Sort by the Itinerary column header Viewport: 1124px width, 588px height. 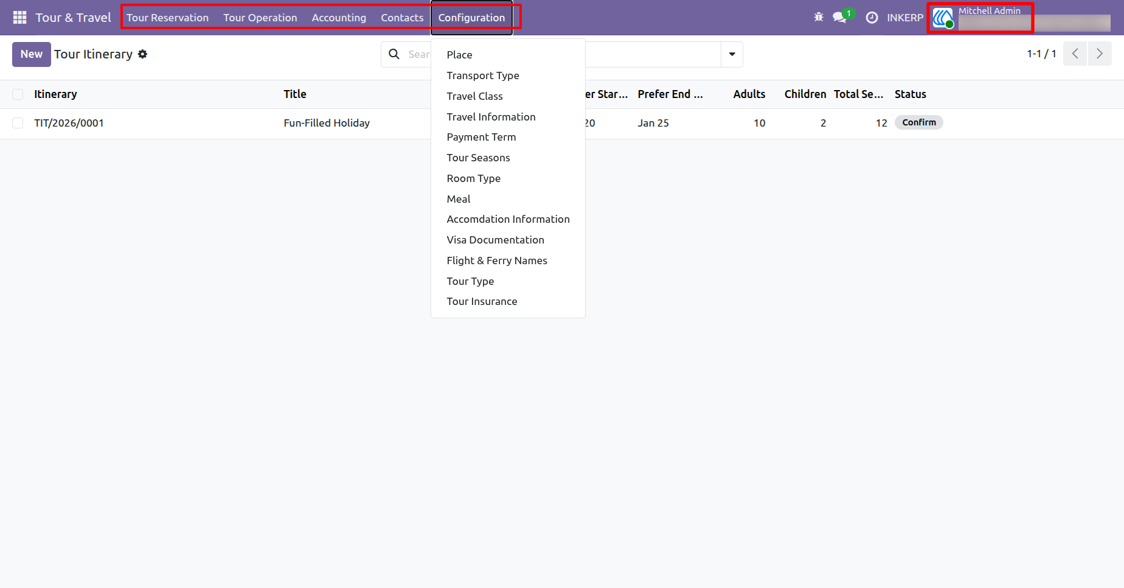click(55, 94)
